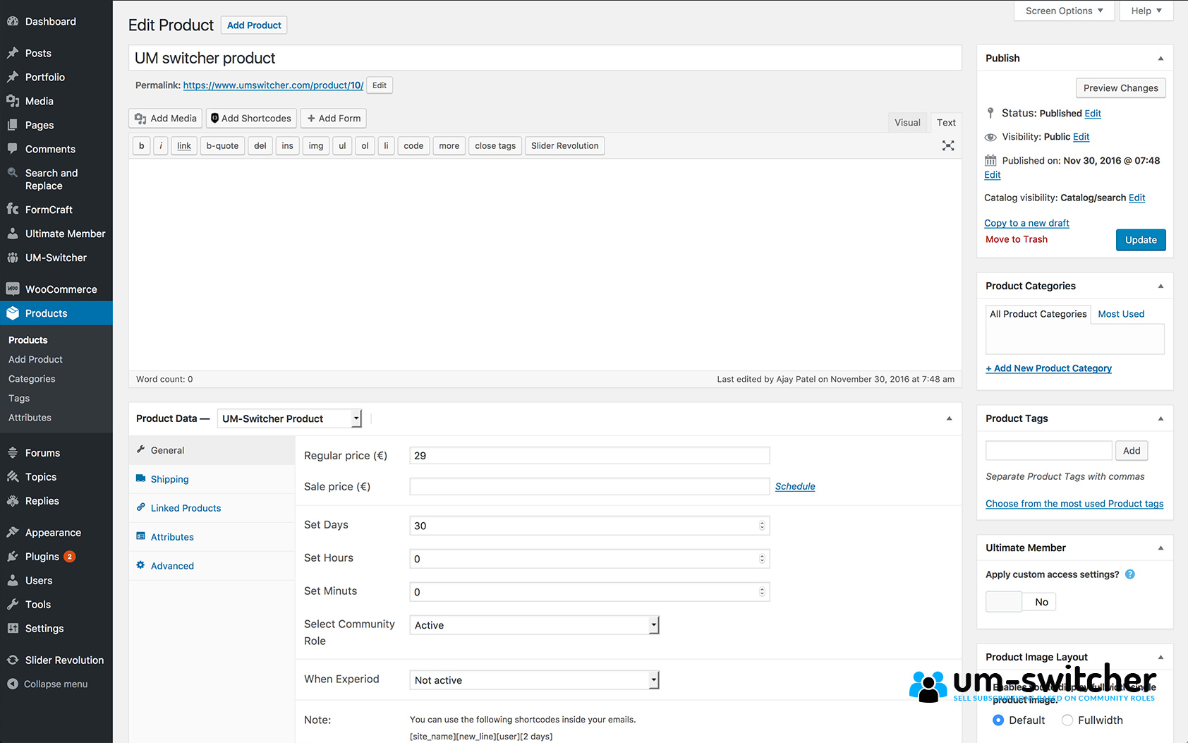Switch to the Most Used categories tab

[x=1121, y=314]
